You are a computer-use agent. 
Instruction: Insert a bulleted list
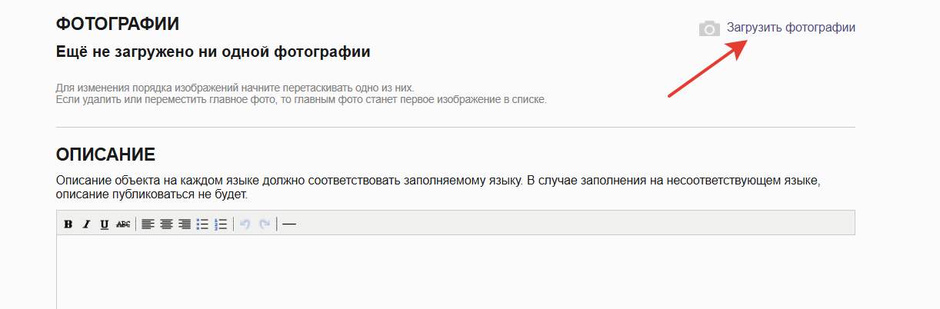(x=203, y=224)
